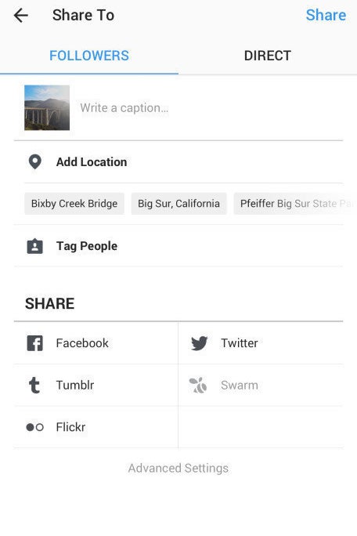Click the Write a caption field
Screen dimensions: 357x536
[211, 108]
